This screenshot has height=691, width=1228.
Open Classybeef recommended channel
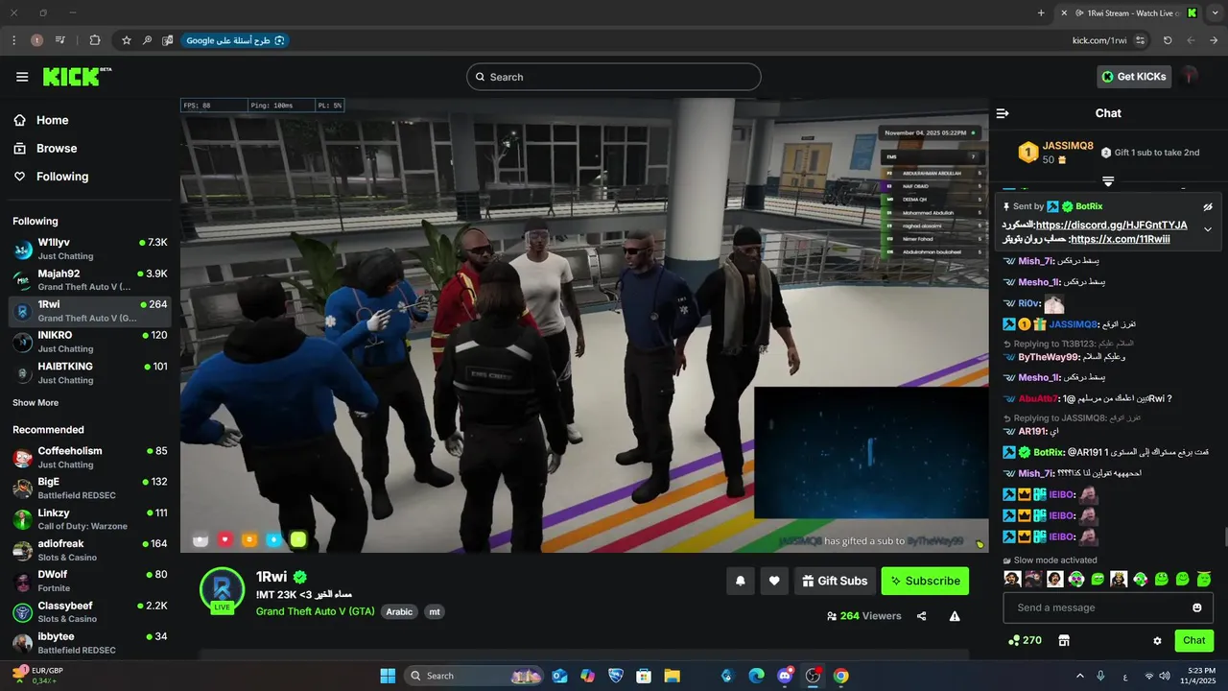[90, 611]
